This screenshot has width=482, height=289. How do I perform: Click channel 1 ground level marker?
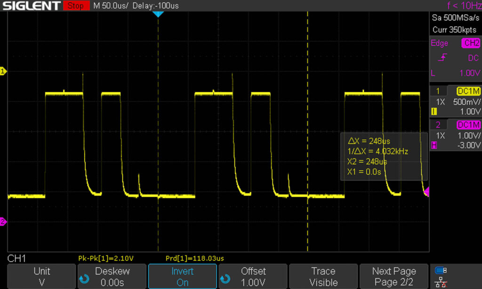click(3, 72)
